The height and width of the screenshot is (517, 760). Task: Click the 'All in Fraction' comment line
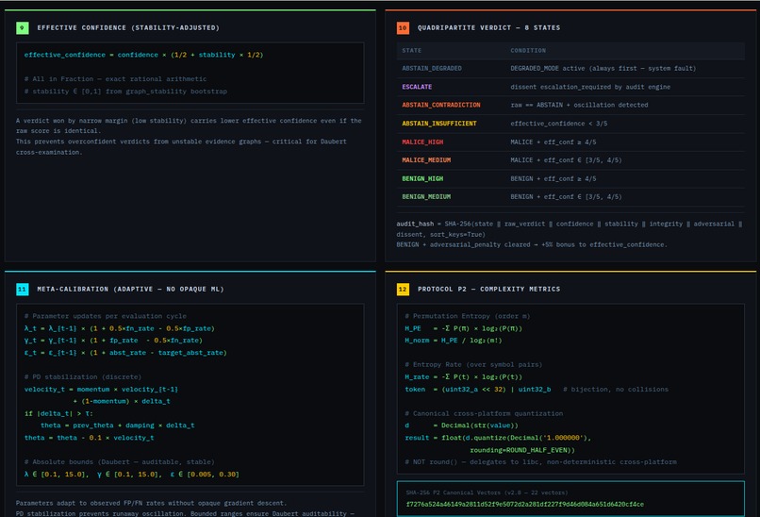[x=115, y=79]
